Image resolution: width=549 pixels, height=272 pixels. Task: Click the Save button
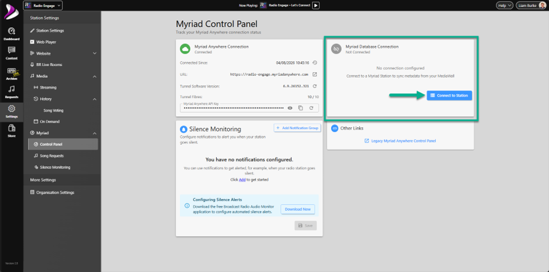click(305, 225)
